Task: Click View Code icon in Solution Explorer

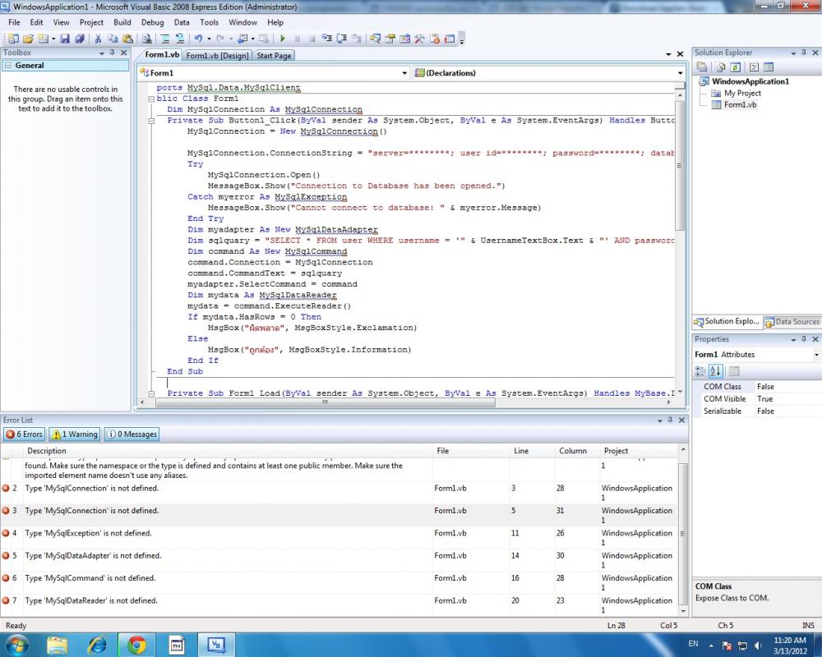Action: (x=754, y=67)
